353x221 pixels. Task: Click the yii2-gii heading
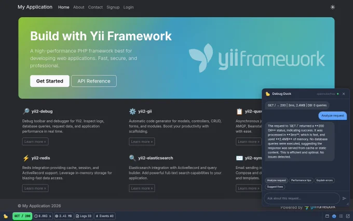tap(145, 111)
